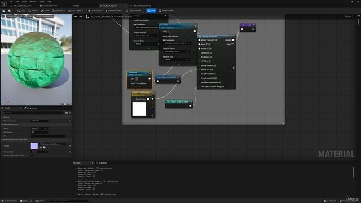The image size is (361, 203).
Task: Click the Height output pin on MF_Transfer node
Action: tap(233, 44)
